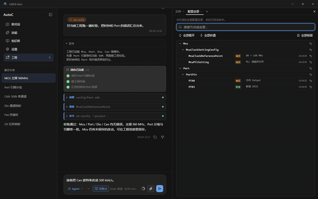Revert all Mcu changes

click(311, 44)
